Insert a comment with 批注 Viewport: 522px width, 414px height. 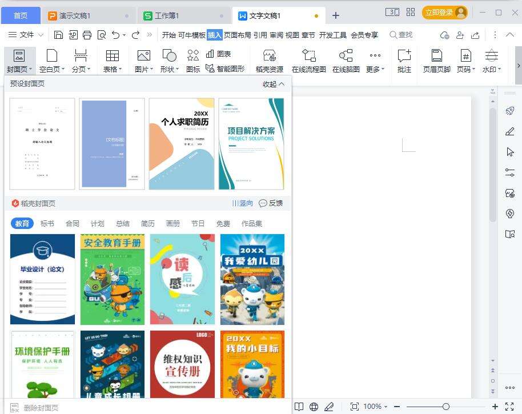coord(404,61)
